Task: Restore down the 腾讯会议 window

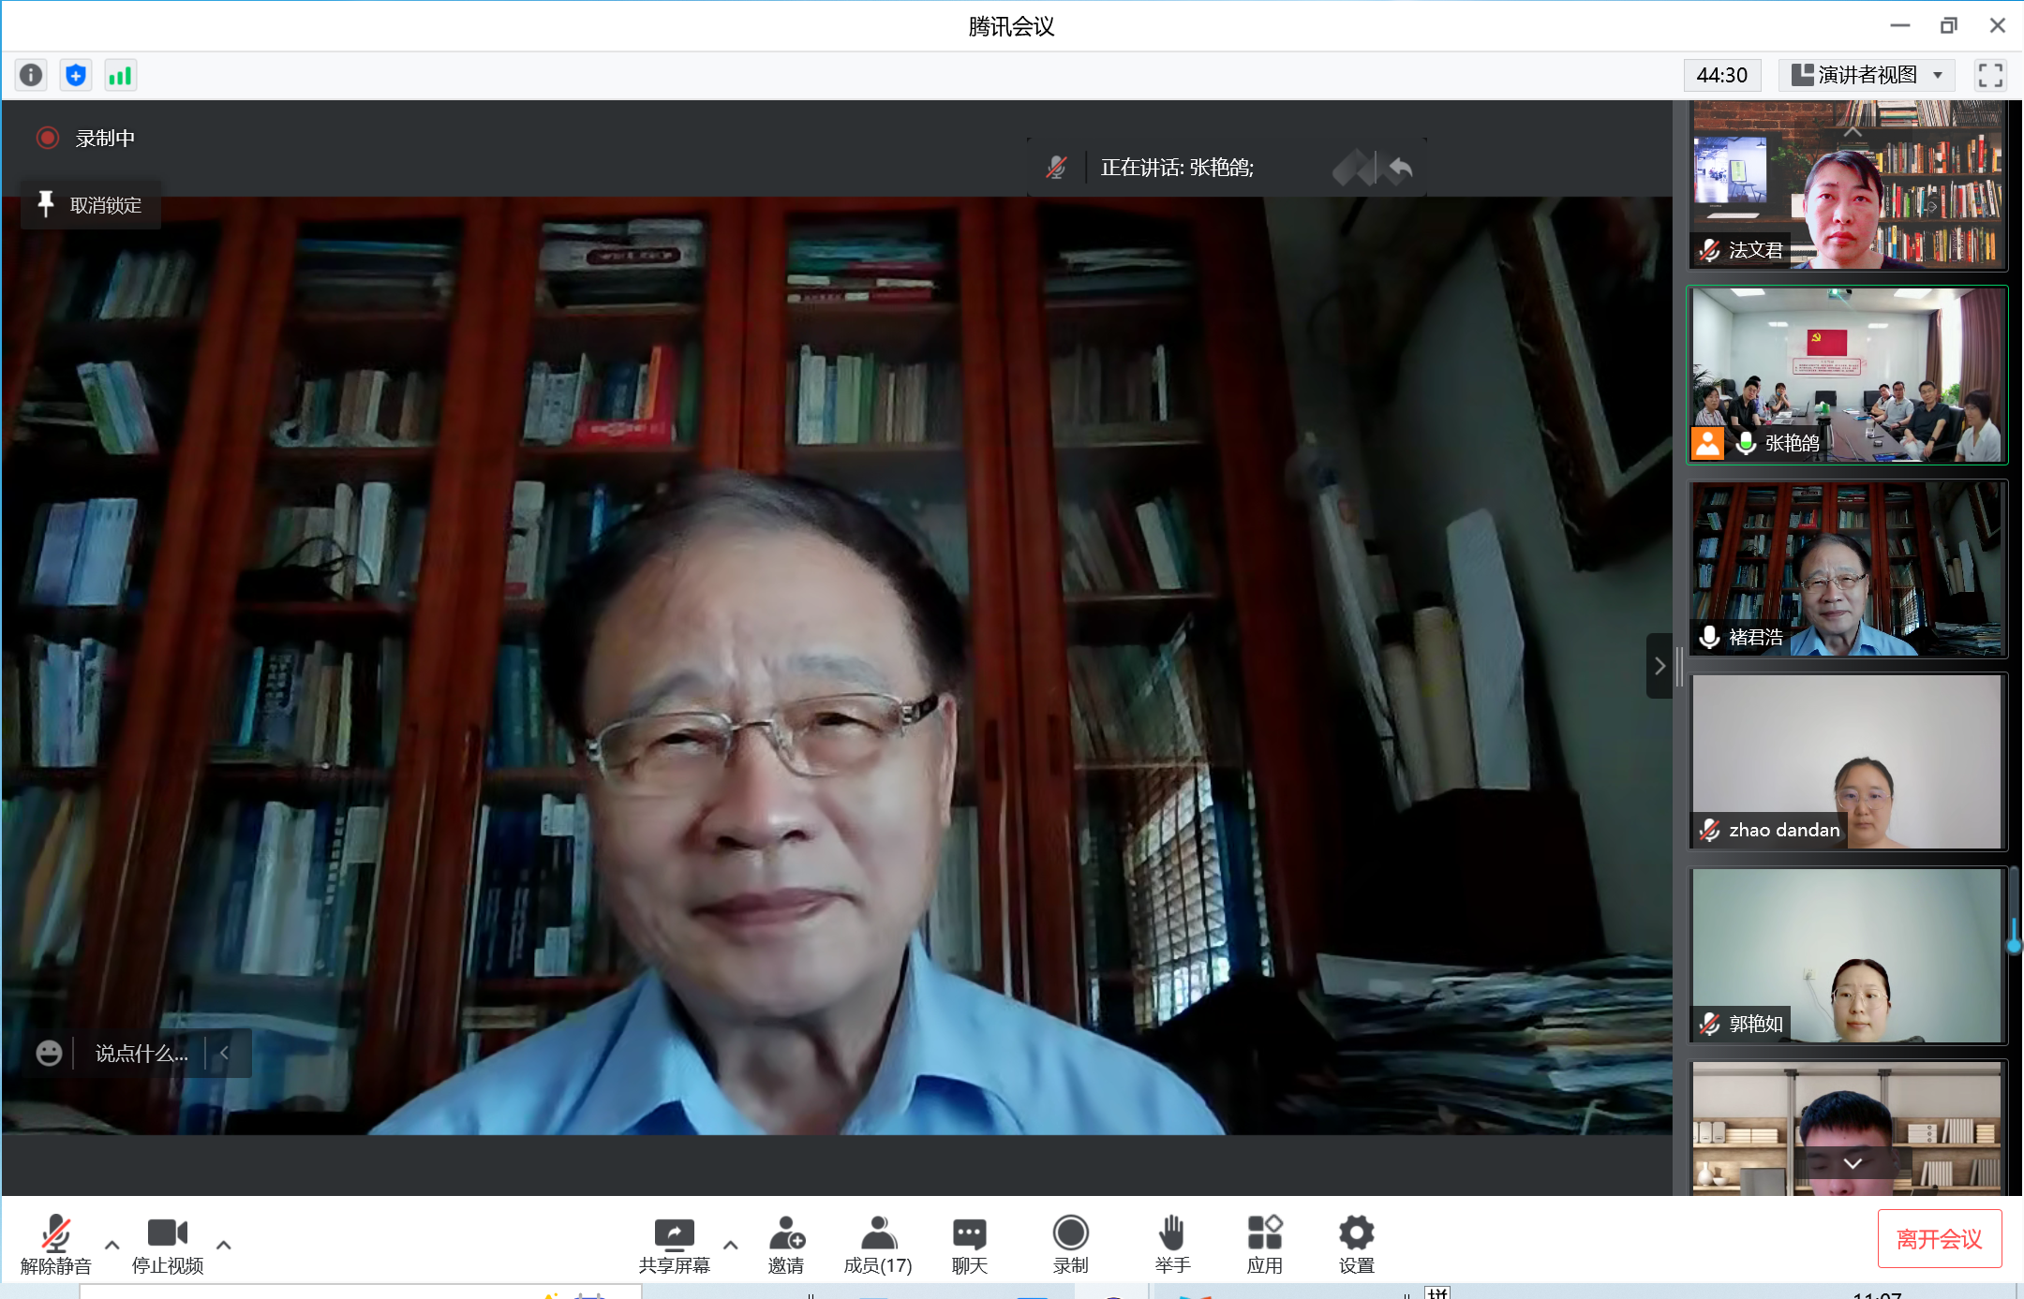Action: coord(1948,25)
